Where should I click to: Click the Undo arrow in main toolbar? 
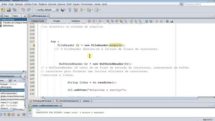click(23, 10)
